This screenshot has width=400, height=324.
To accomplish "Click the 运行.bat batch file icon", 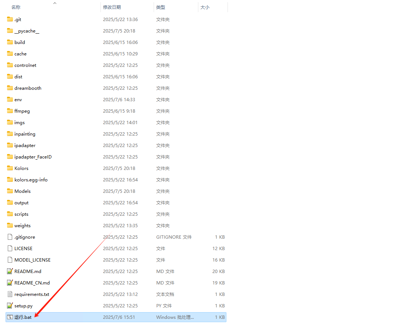I will pos(10,317).
